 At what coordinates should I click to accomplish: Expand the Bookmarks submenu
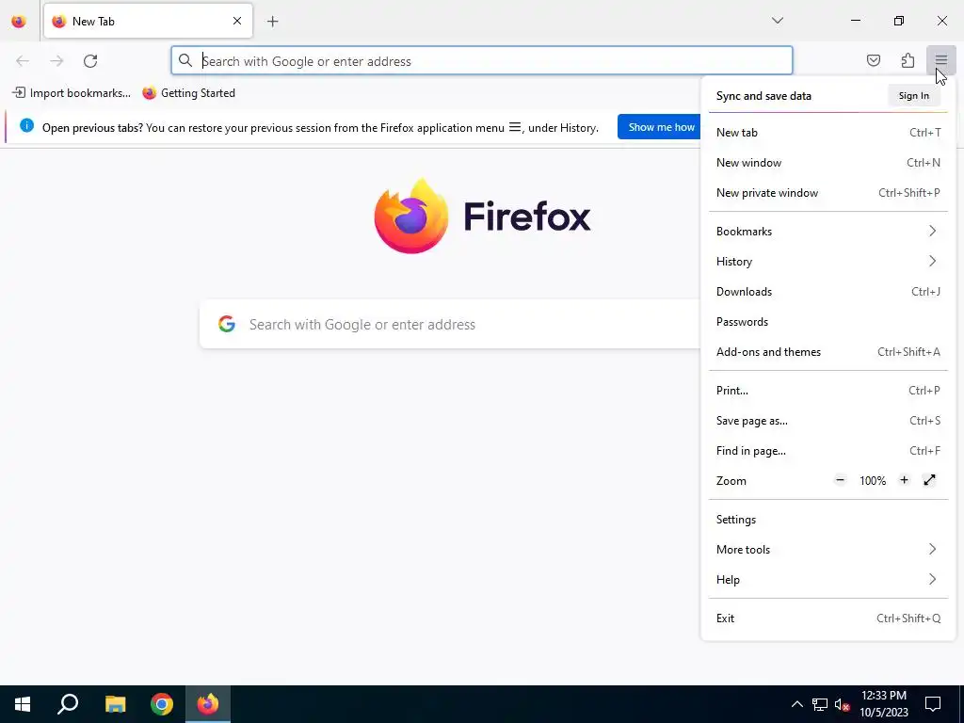[828, 232]
